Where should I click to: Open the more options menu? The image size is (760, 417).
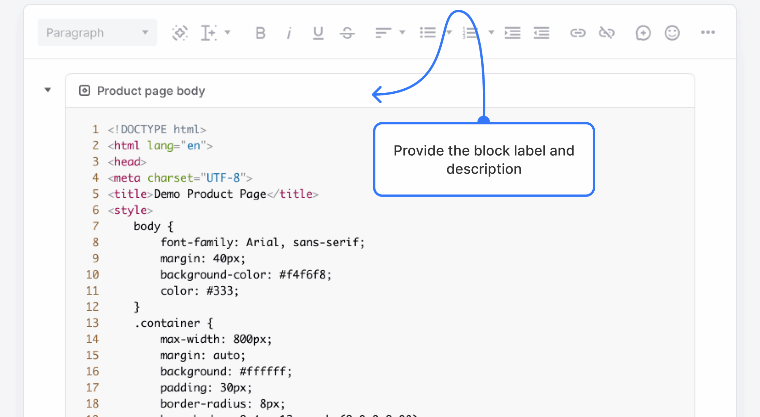coord(708,33)
